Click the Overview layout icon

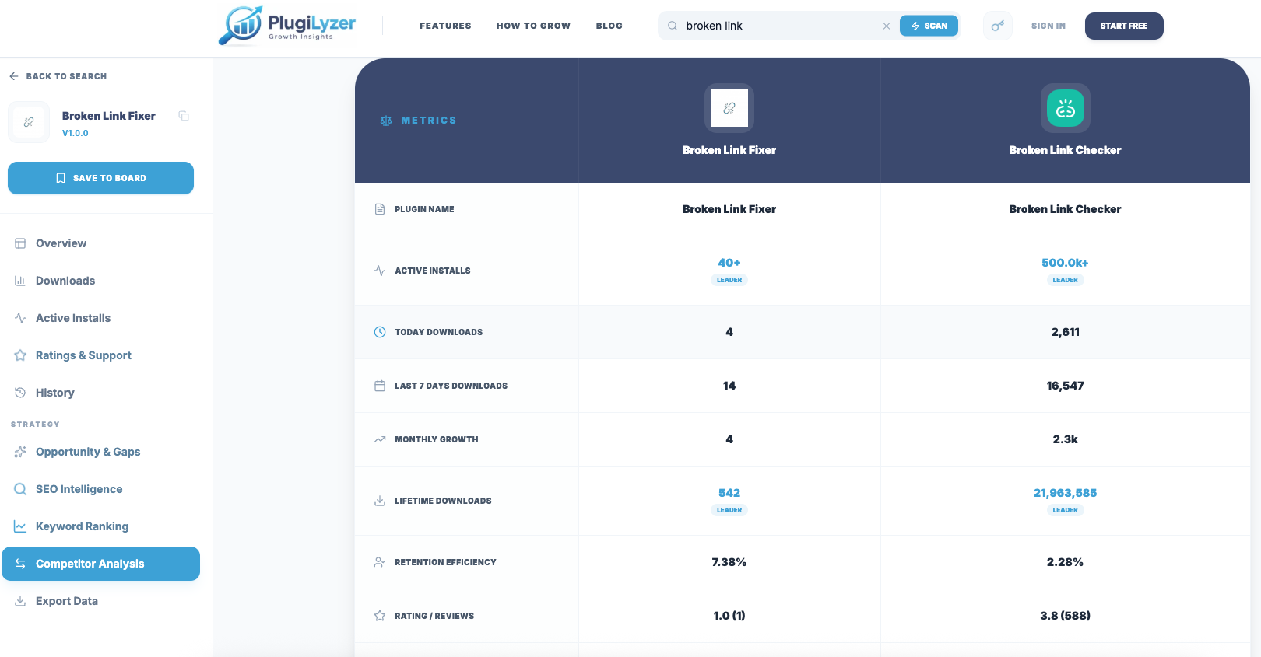click(20, 243)
